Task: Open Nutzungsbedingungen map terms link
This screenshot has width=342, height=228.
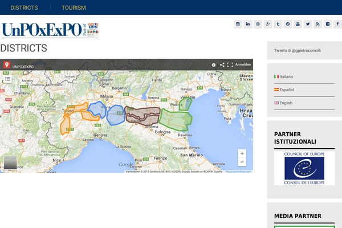Action: [x=238, y=172]
